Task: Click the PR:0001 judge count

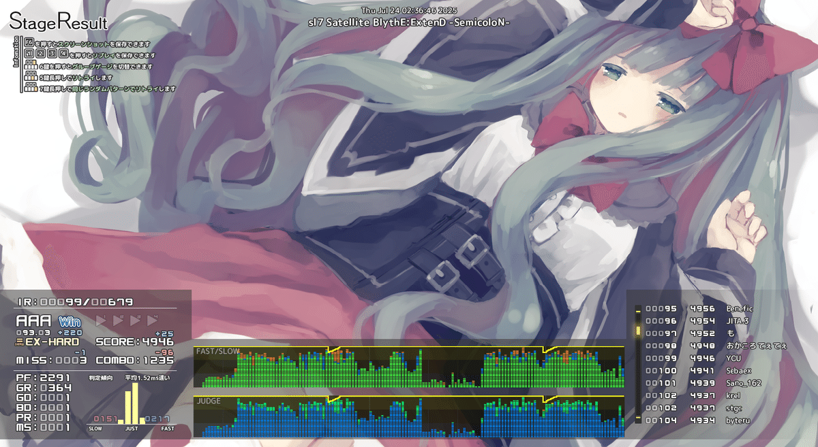Action: tap(42, 417)
